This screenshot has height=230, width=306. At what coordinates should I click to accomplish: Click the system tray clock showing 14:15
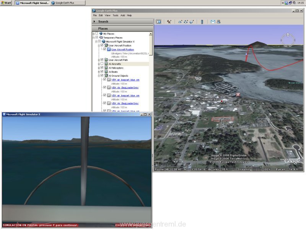[301, 3]
